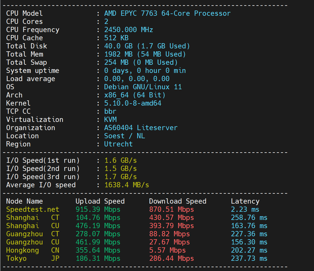Select the Hongkong CN node name
The height and width of the screenshot is (271, 314).
33,251
